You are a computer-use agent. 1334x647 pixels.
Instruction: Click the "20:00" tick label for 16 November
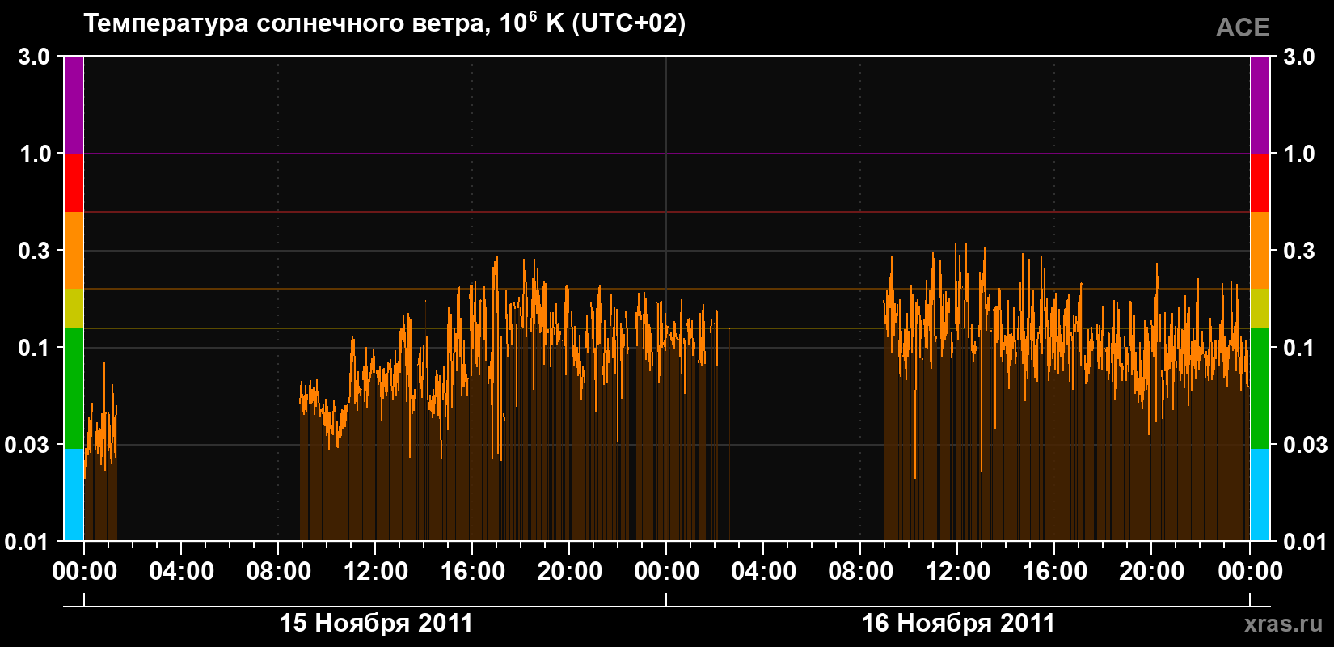(x=1152, y=572)
